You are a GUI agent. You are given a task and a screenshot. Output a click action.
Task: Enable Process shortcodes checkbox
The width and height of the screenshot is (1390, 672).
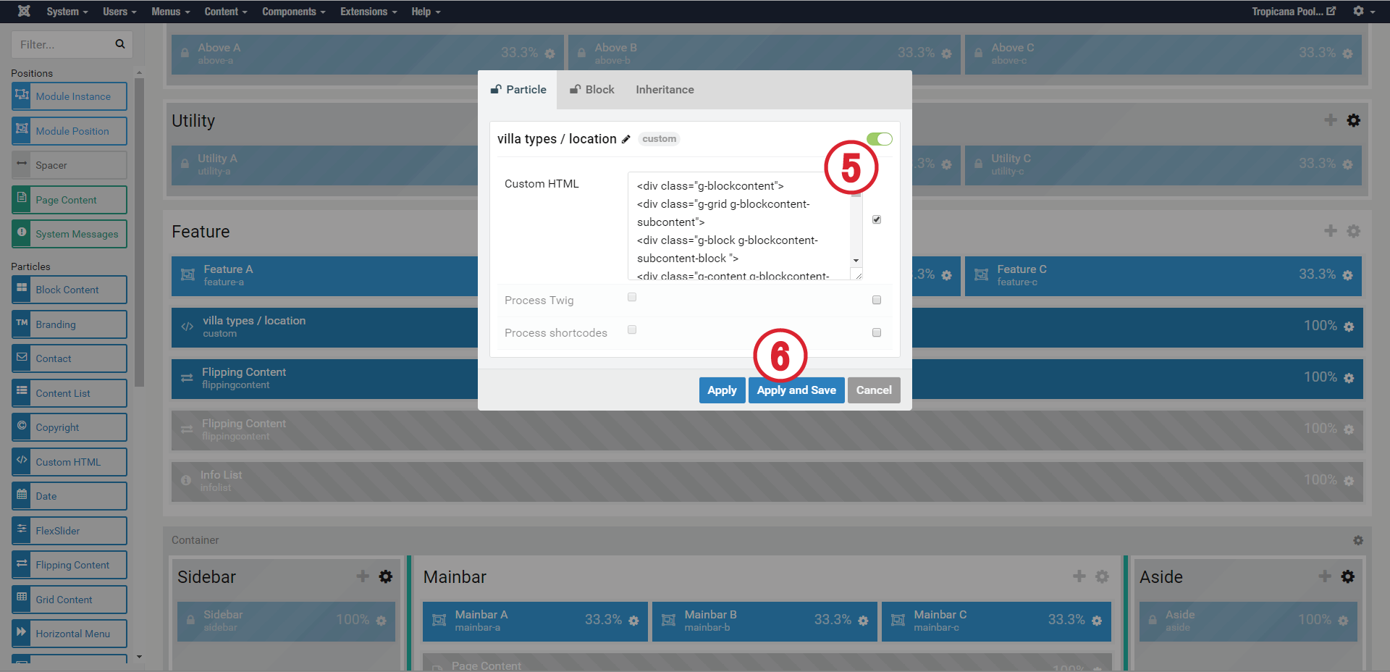pyautogui.click(x=632, y=329)
